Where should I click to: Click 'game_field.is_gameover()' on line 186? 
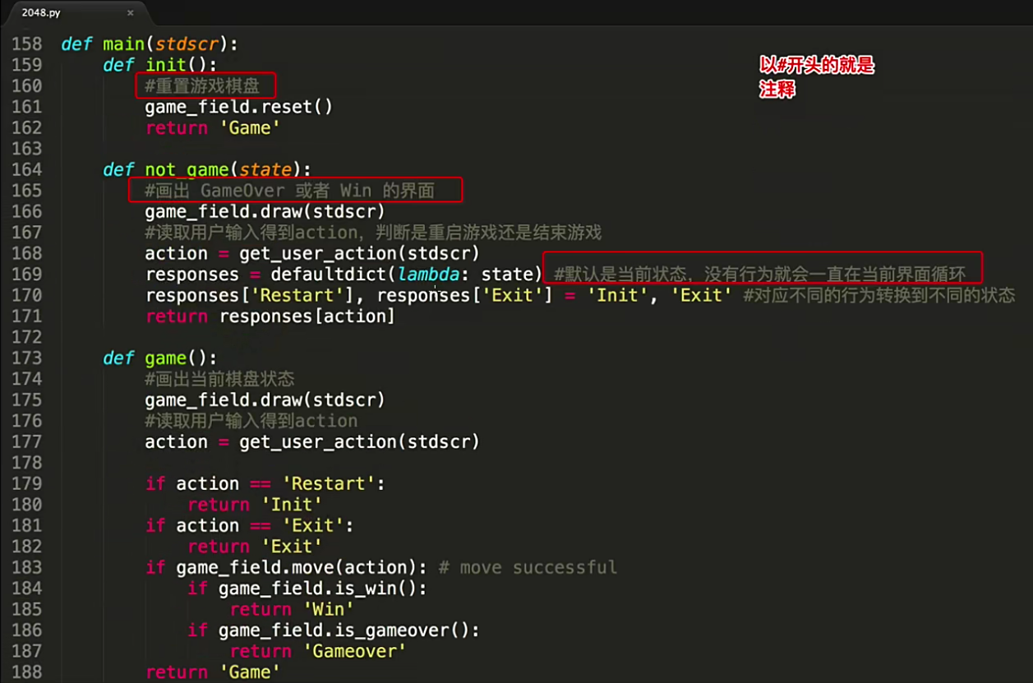tap(344, 630)
